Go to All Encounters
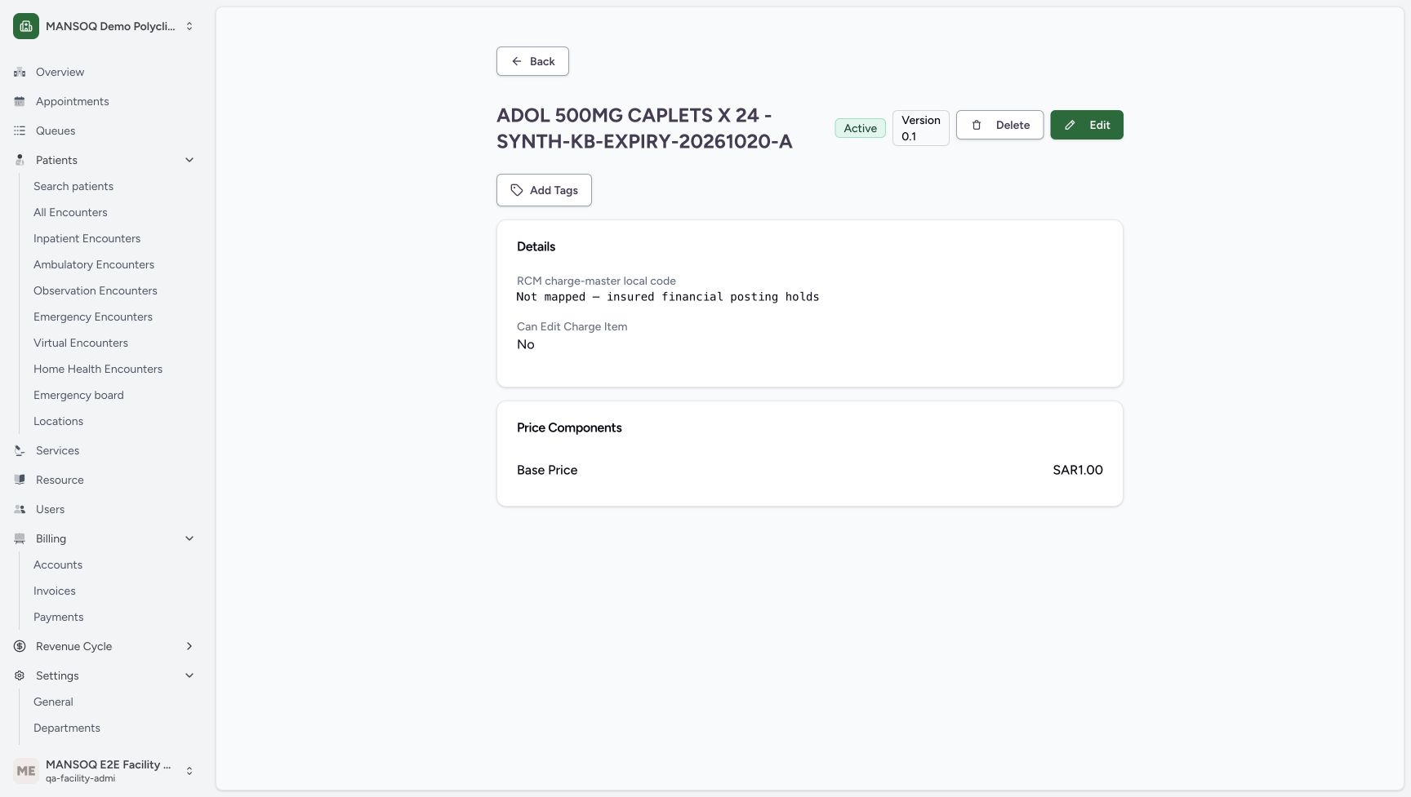Image resolution: width=1411 pixels, height=797 pixels. pos(70,212)
